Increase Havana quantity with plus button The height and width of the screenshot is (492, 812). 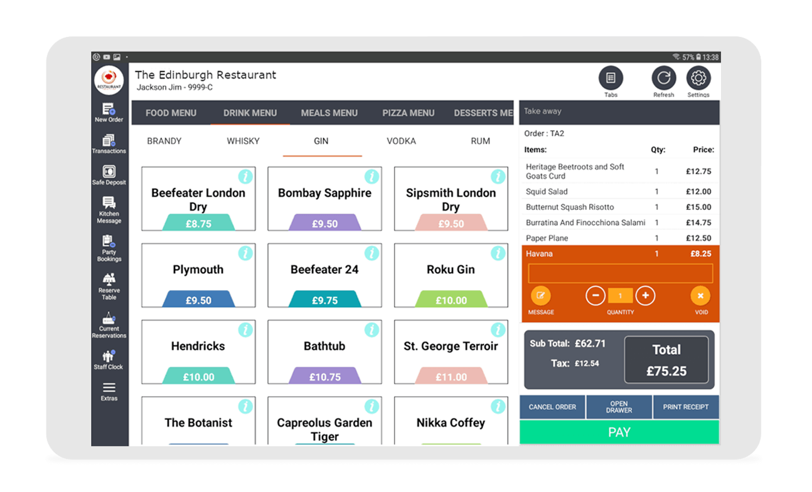645,296
